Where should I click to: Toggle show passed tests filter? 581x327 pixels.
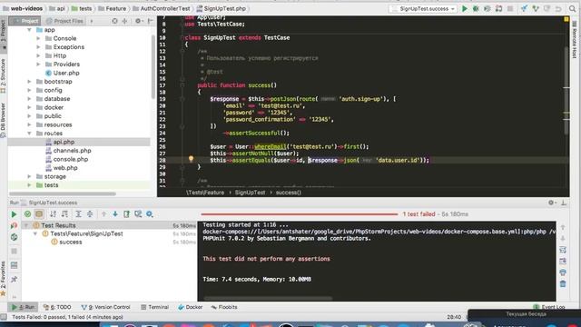(27, 214)
